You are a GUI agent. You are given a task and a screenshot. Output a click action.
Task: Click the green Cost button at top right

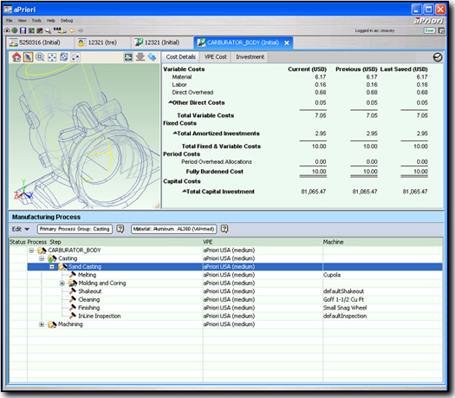tap(429, 30)
